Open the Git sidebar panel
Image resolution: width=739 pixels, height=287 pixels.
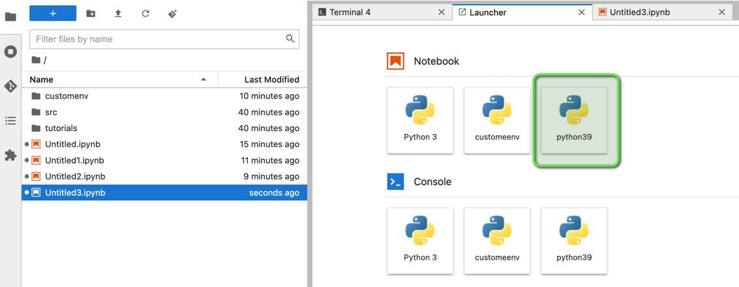coord(10,86)
